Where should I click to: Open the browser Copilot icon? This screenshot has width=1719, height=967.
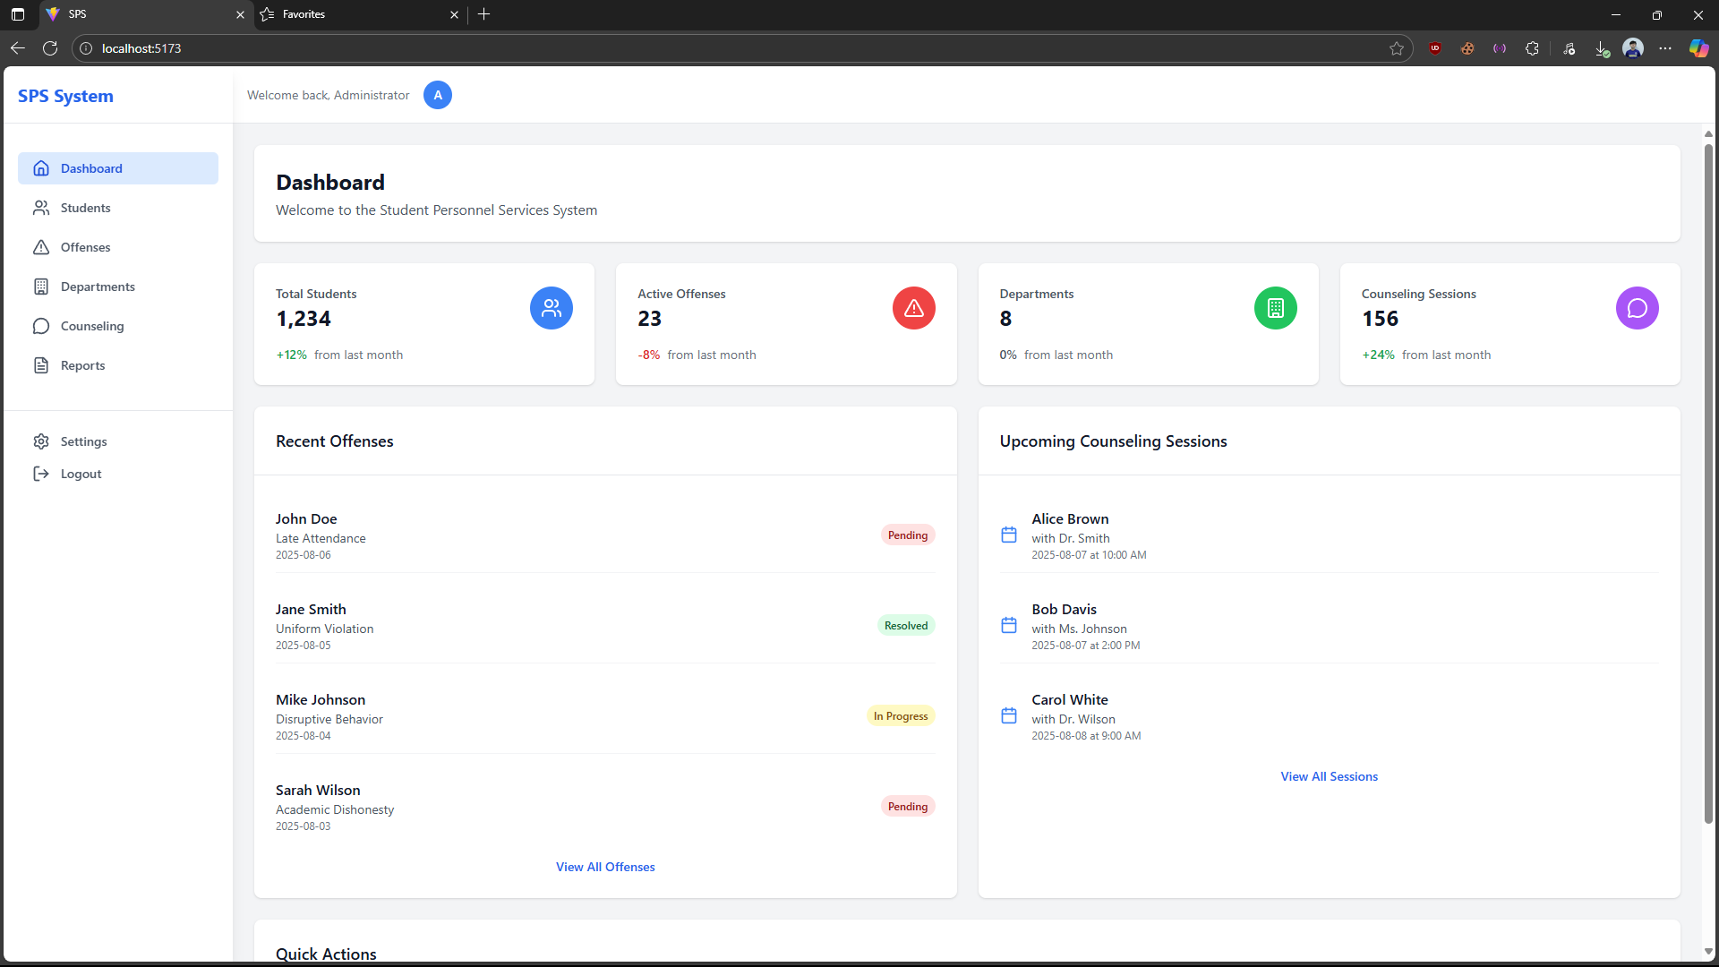click(1698, 48)
